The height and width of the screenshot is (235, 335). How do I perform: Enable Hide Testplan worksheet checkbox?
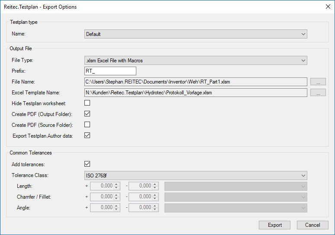[x=87, y=103]
